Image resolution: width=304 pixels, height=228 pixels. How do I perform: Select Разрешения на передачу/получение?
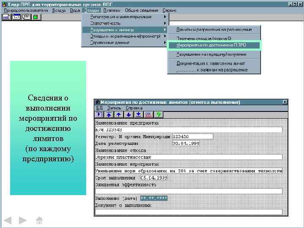click(x=214, y=54)
